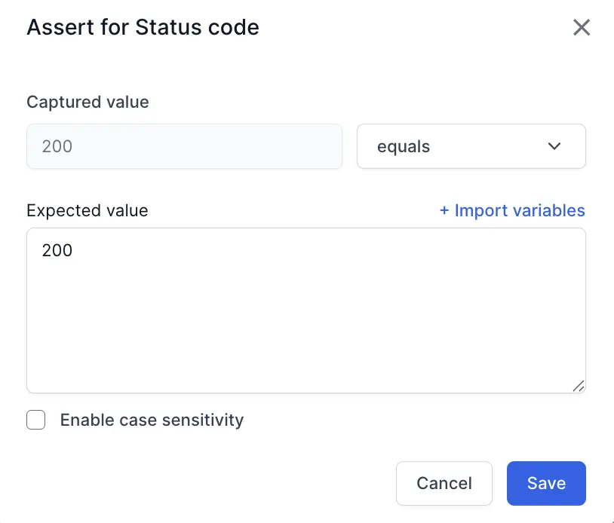Cancel the assertion edit
Screen dimensions: 614x523
pos(444,483)
